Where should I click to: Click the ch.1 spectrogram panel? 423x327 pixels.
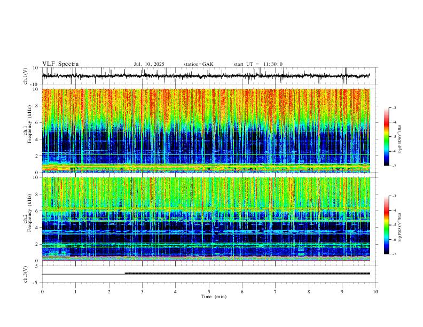[x=206, y=130]
